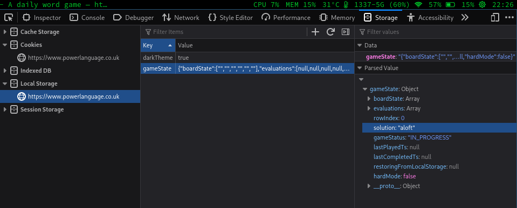Expand the __proto__ Object arrow
Screen dimensions: 517x208
(x=369, y=186)
